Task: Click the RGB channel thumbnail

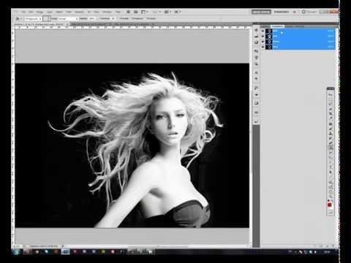Action: pos(269,31)
